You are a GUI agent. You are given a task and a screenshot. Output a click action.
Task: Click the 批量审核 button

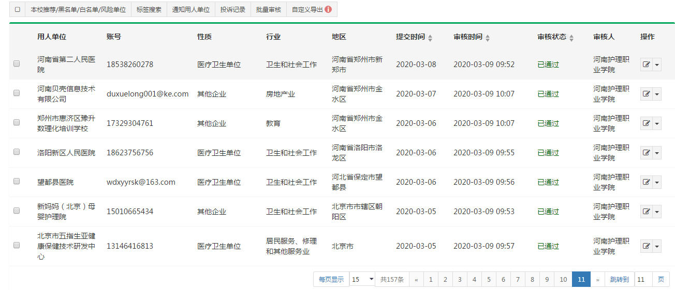coord(268,9)
